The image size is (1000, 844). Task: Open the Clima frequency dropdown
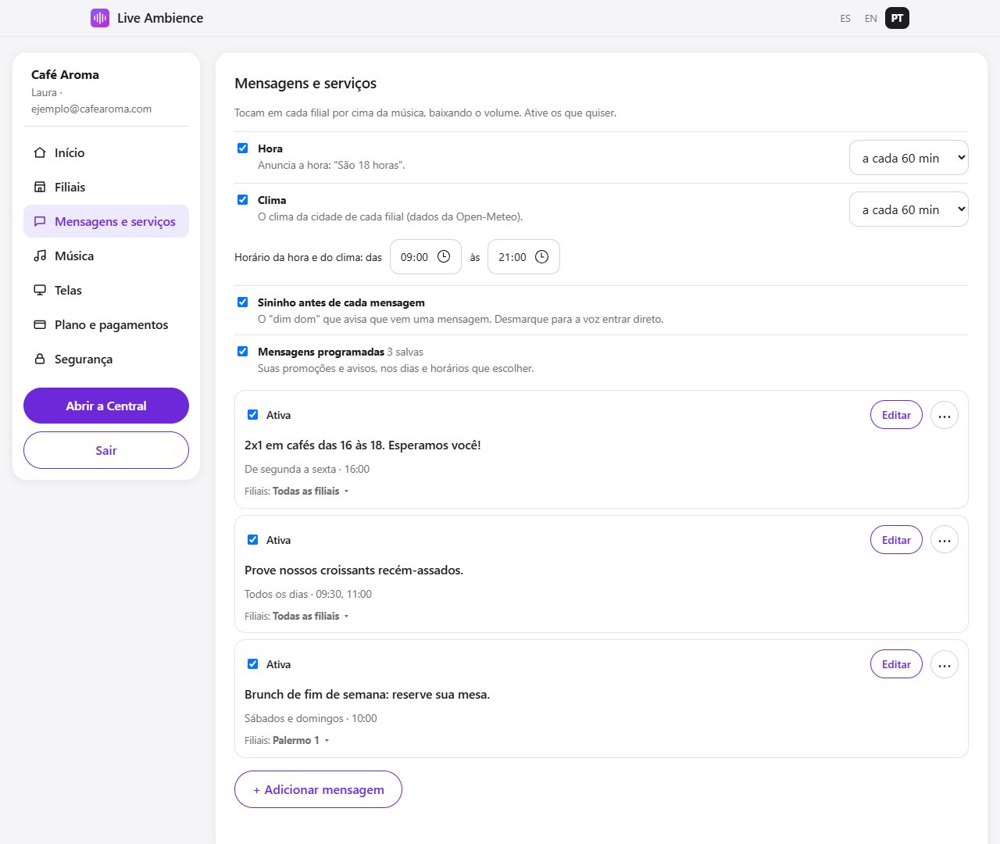[x=909, y=209]
